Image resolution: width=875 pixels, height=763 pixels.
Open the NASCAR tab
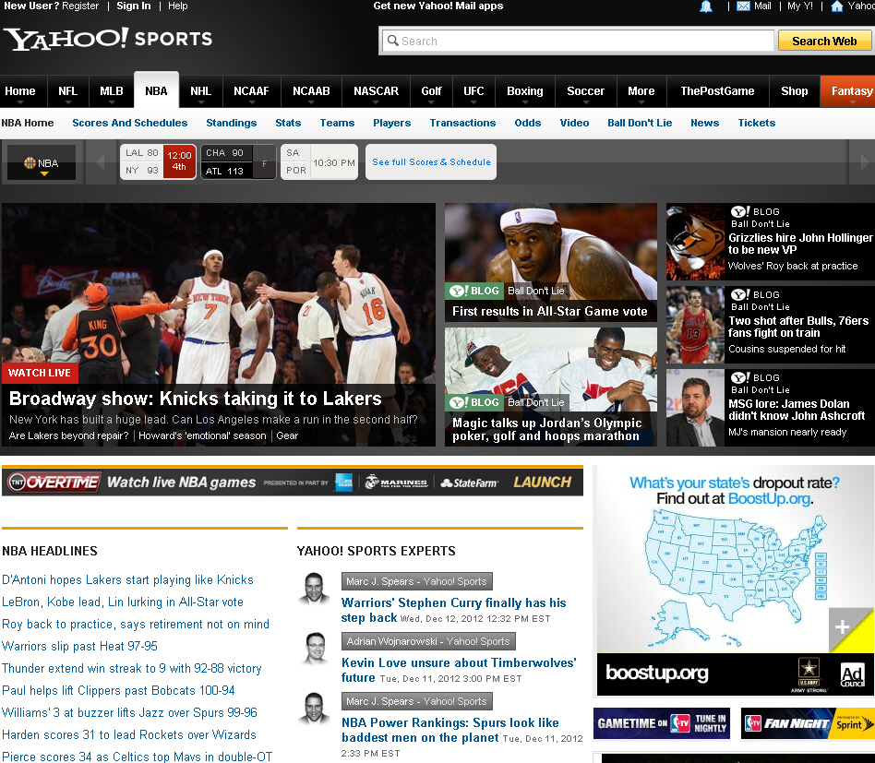(x=376, y=91)
